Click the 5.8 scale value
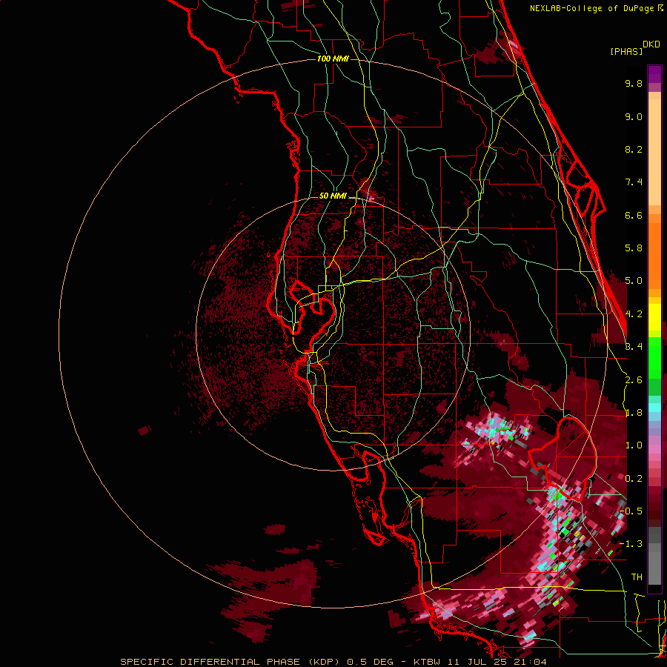This screenshot has width=667, height=667. (x=634, y=248)
